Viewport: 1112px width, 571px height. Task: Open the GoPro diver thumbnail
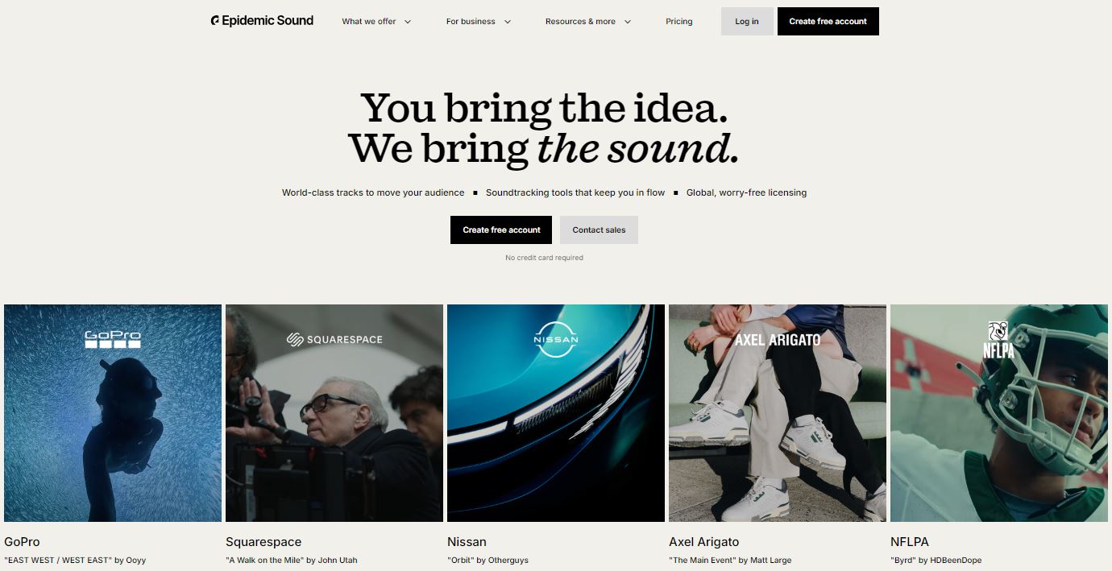click(x=113, y=413)
